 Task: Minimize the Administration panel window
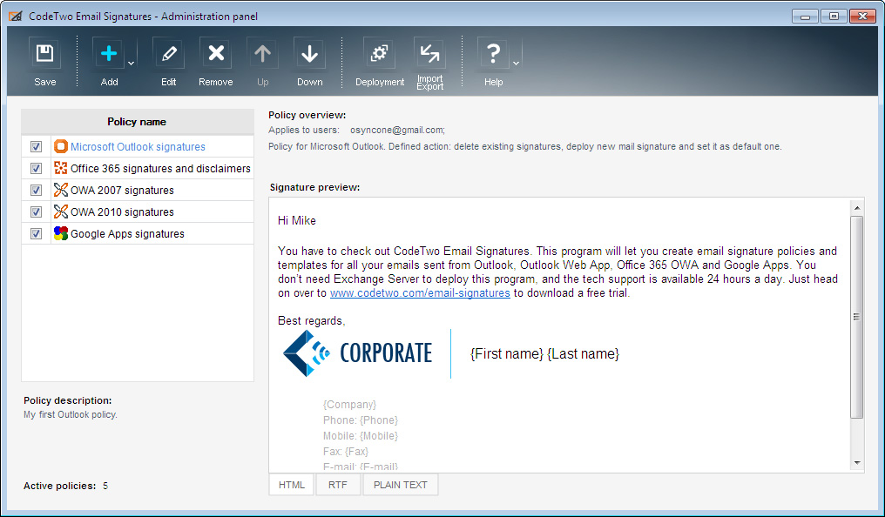tap(805, 17)
